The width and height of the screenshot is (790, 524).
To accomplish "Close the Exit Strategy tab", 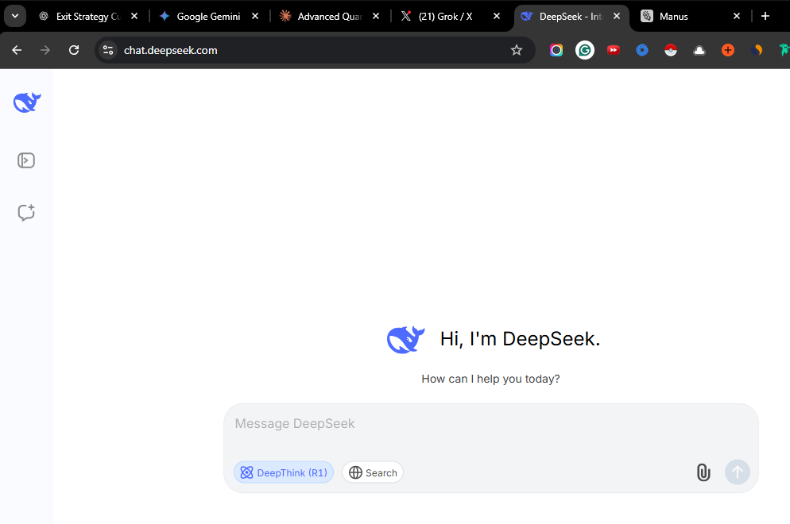I will coord(134,16).
